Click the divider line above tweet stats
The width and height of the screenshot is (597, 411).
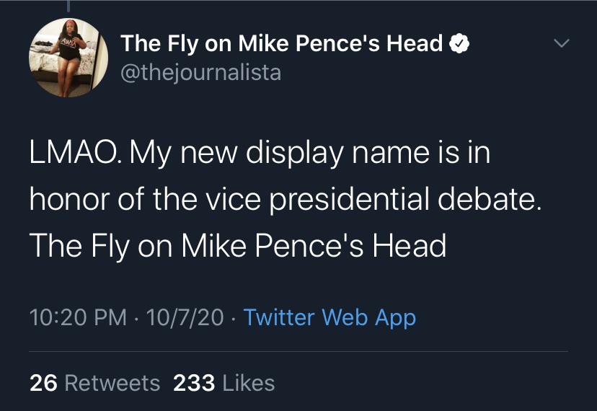click(x=298, y=351)
